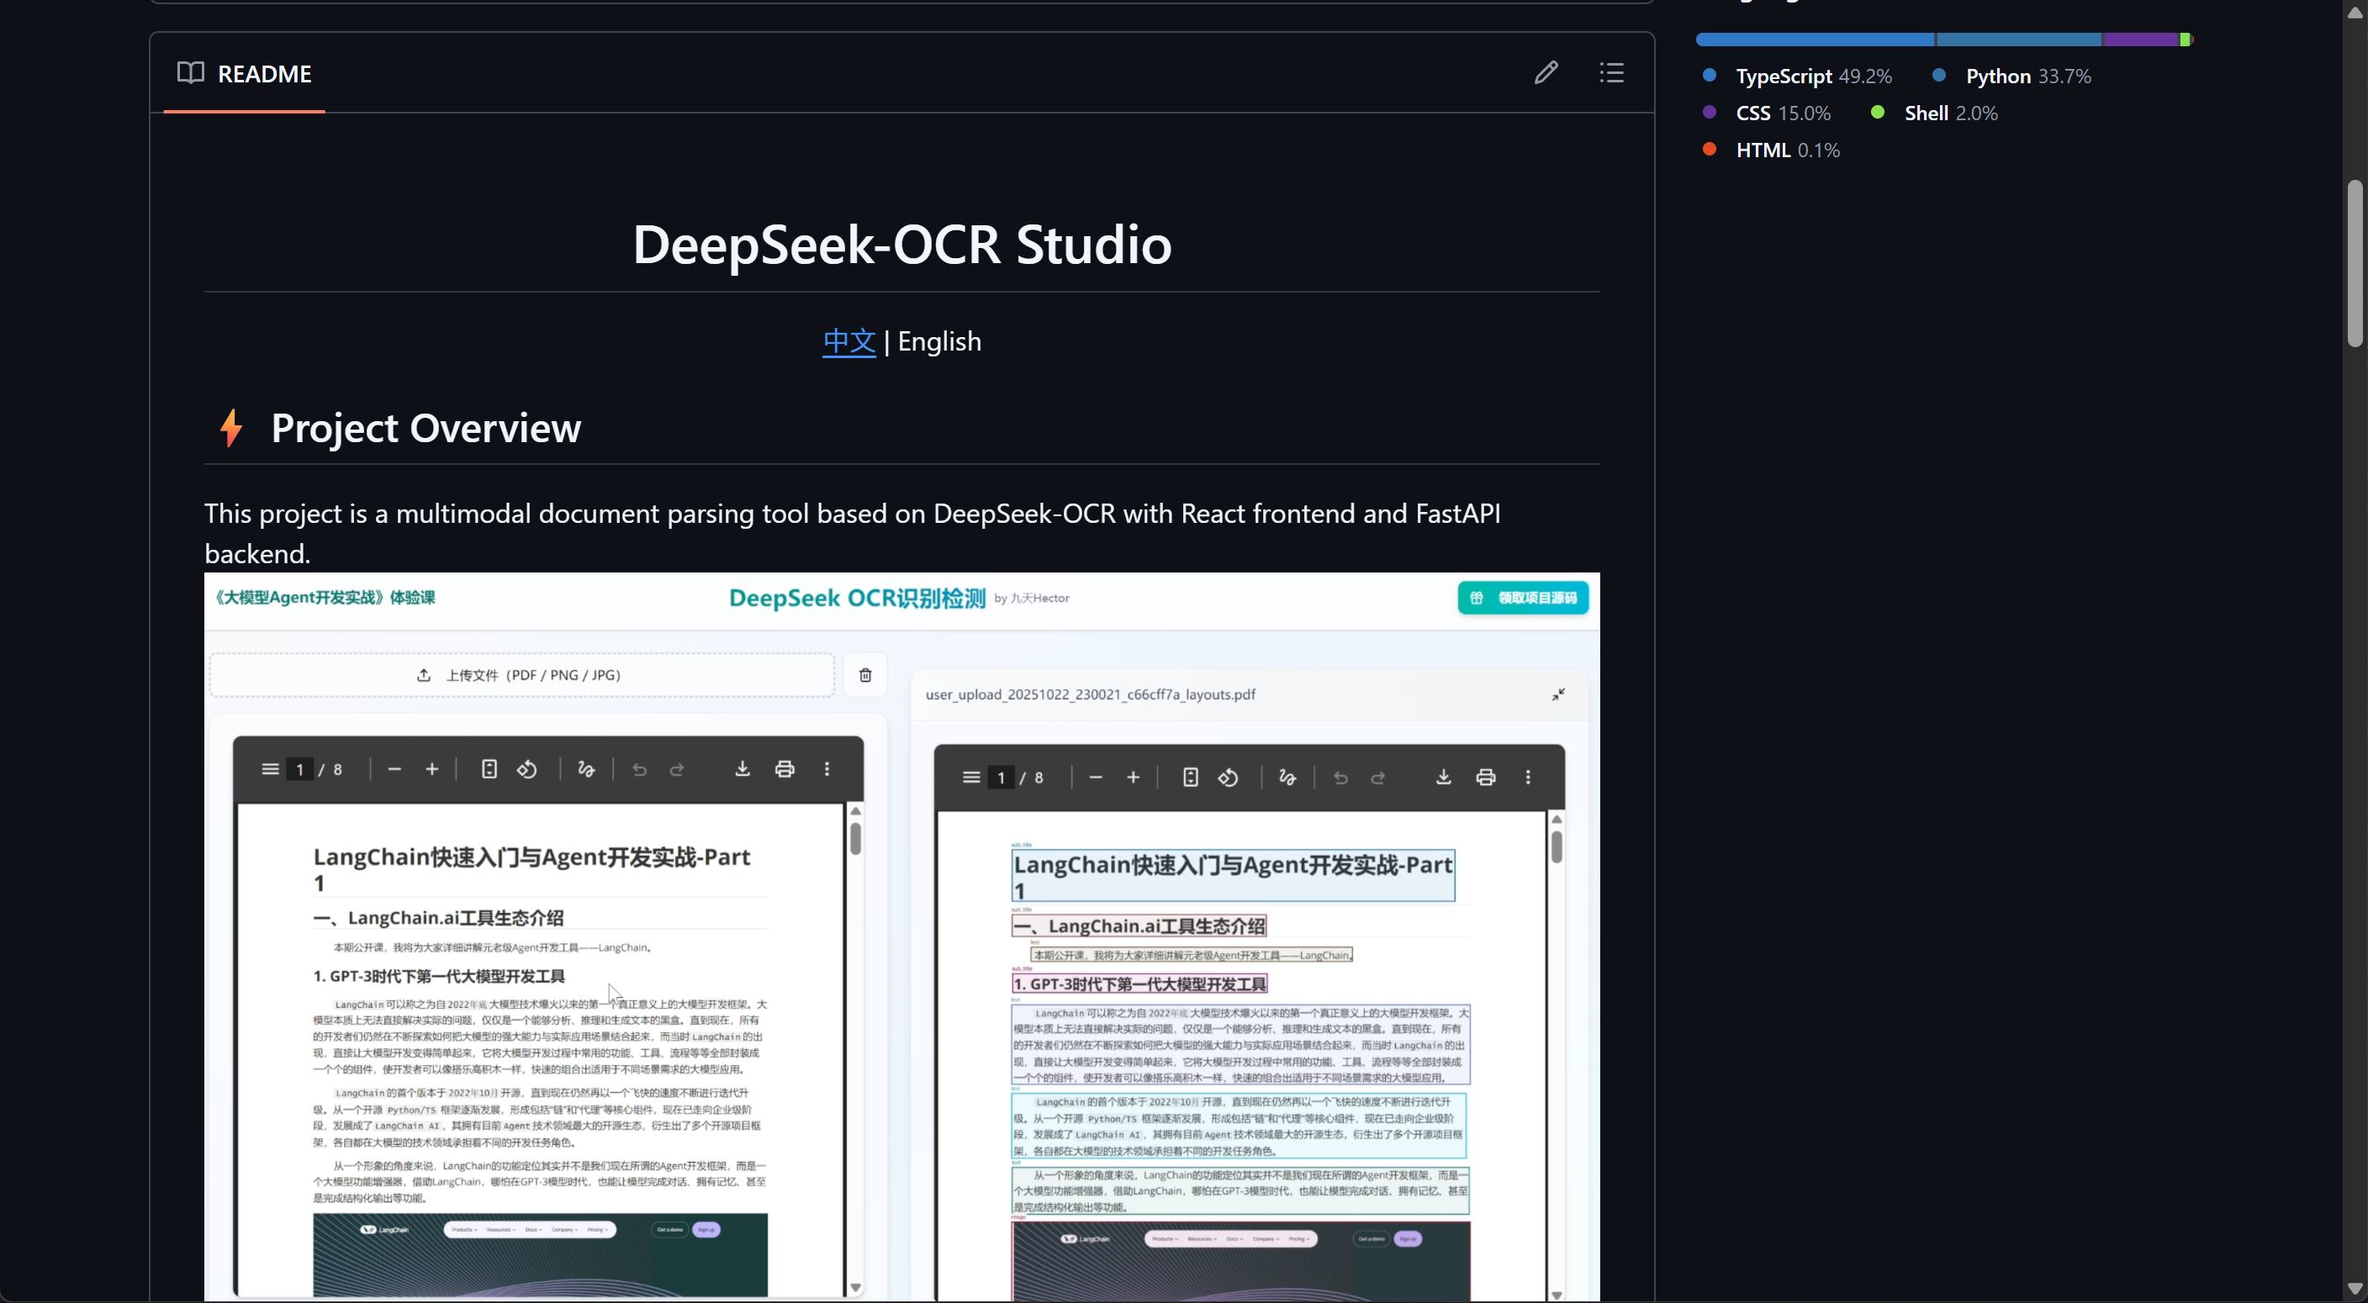Open the sidebar menu in the right PDF viewer
This screenshot has height=1303, width=2368.
[x=970, y=778]
